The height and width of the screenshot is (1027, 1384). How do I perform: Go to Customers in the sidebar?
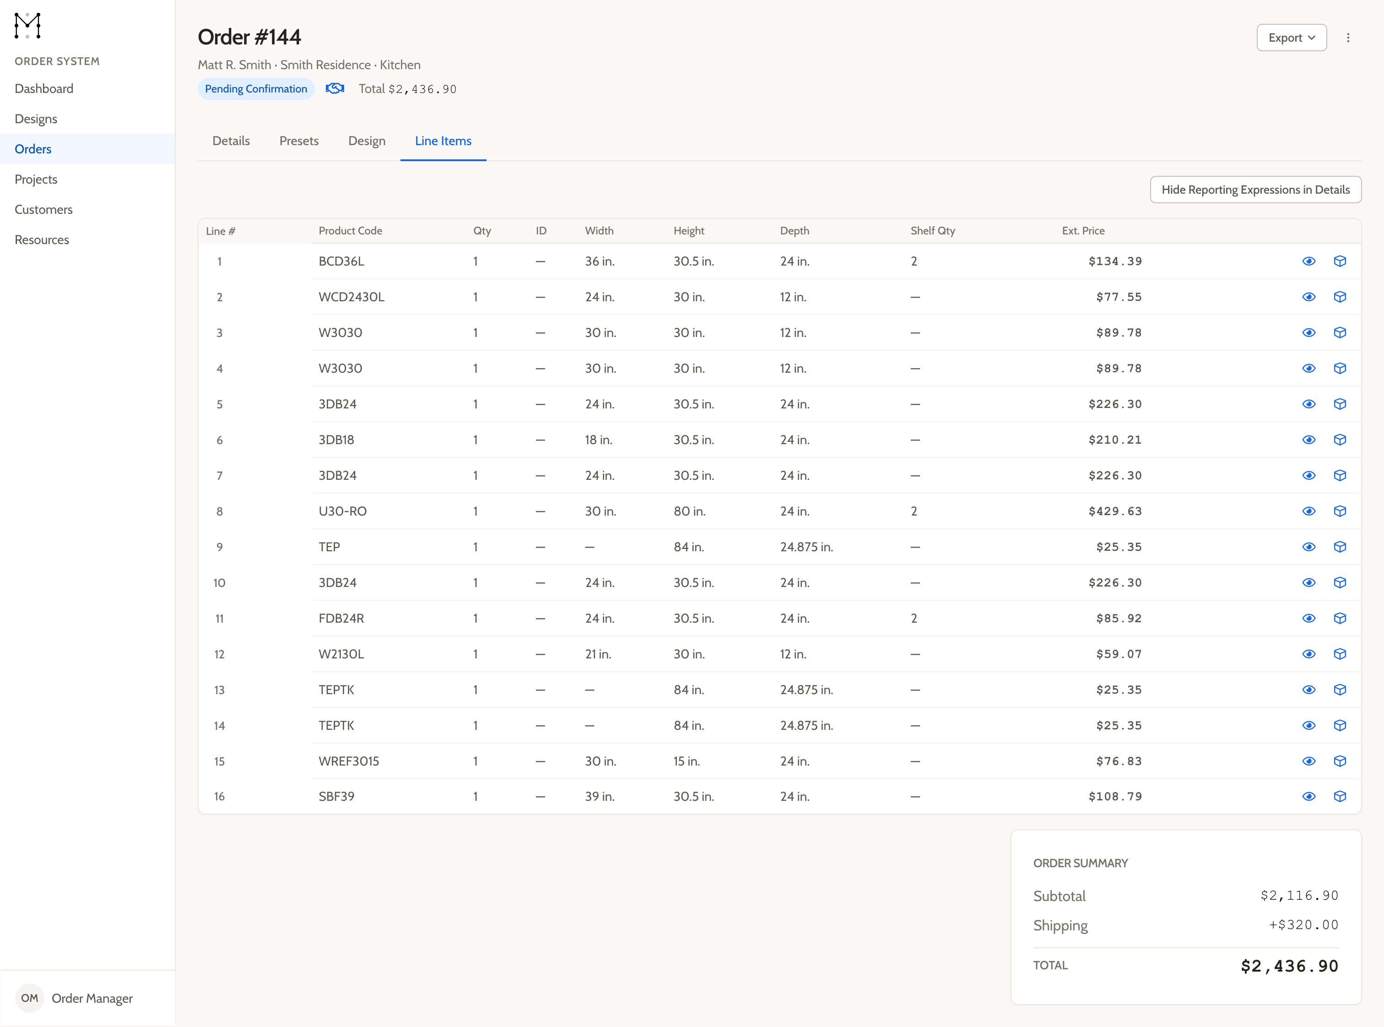43,210
